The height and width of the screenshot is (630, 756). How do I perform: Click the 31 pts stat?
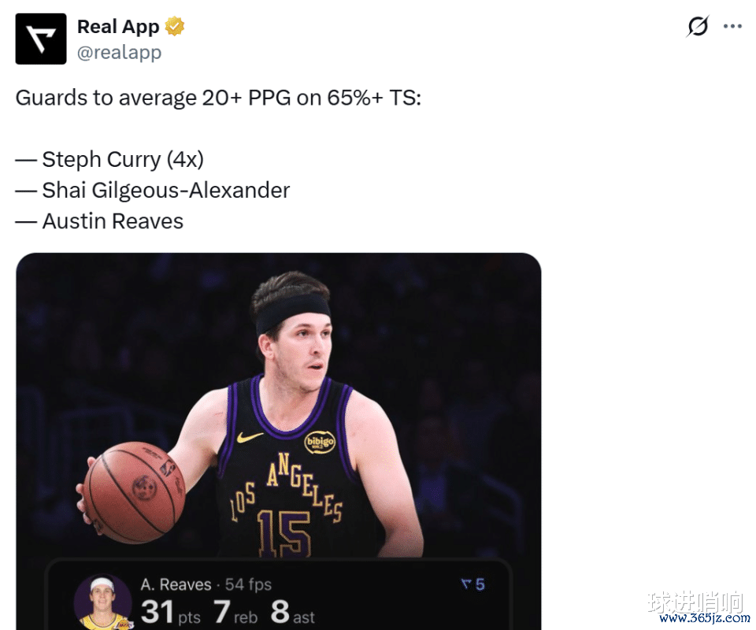coord(171,612)
